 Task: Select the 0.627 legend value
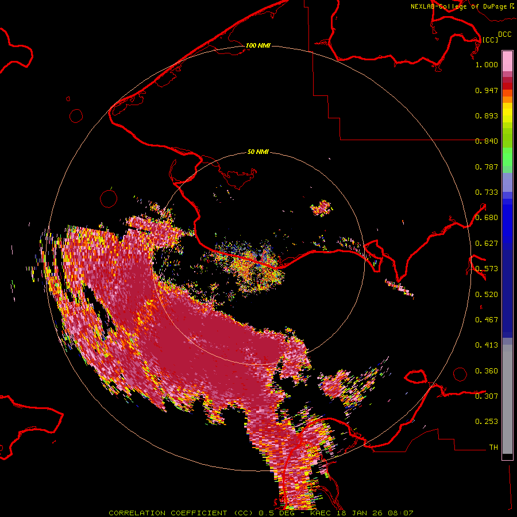click(487, 244)
